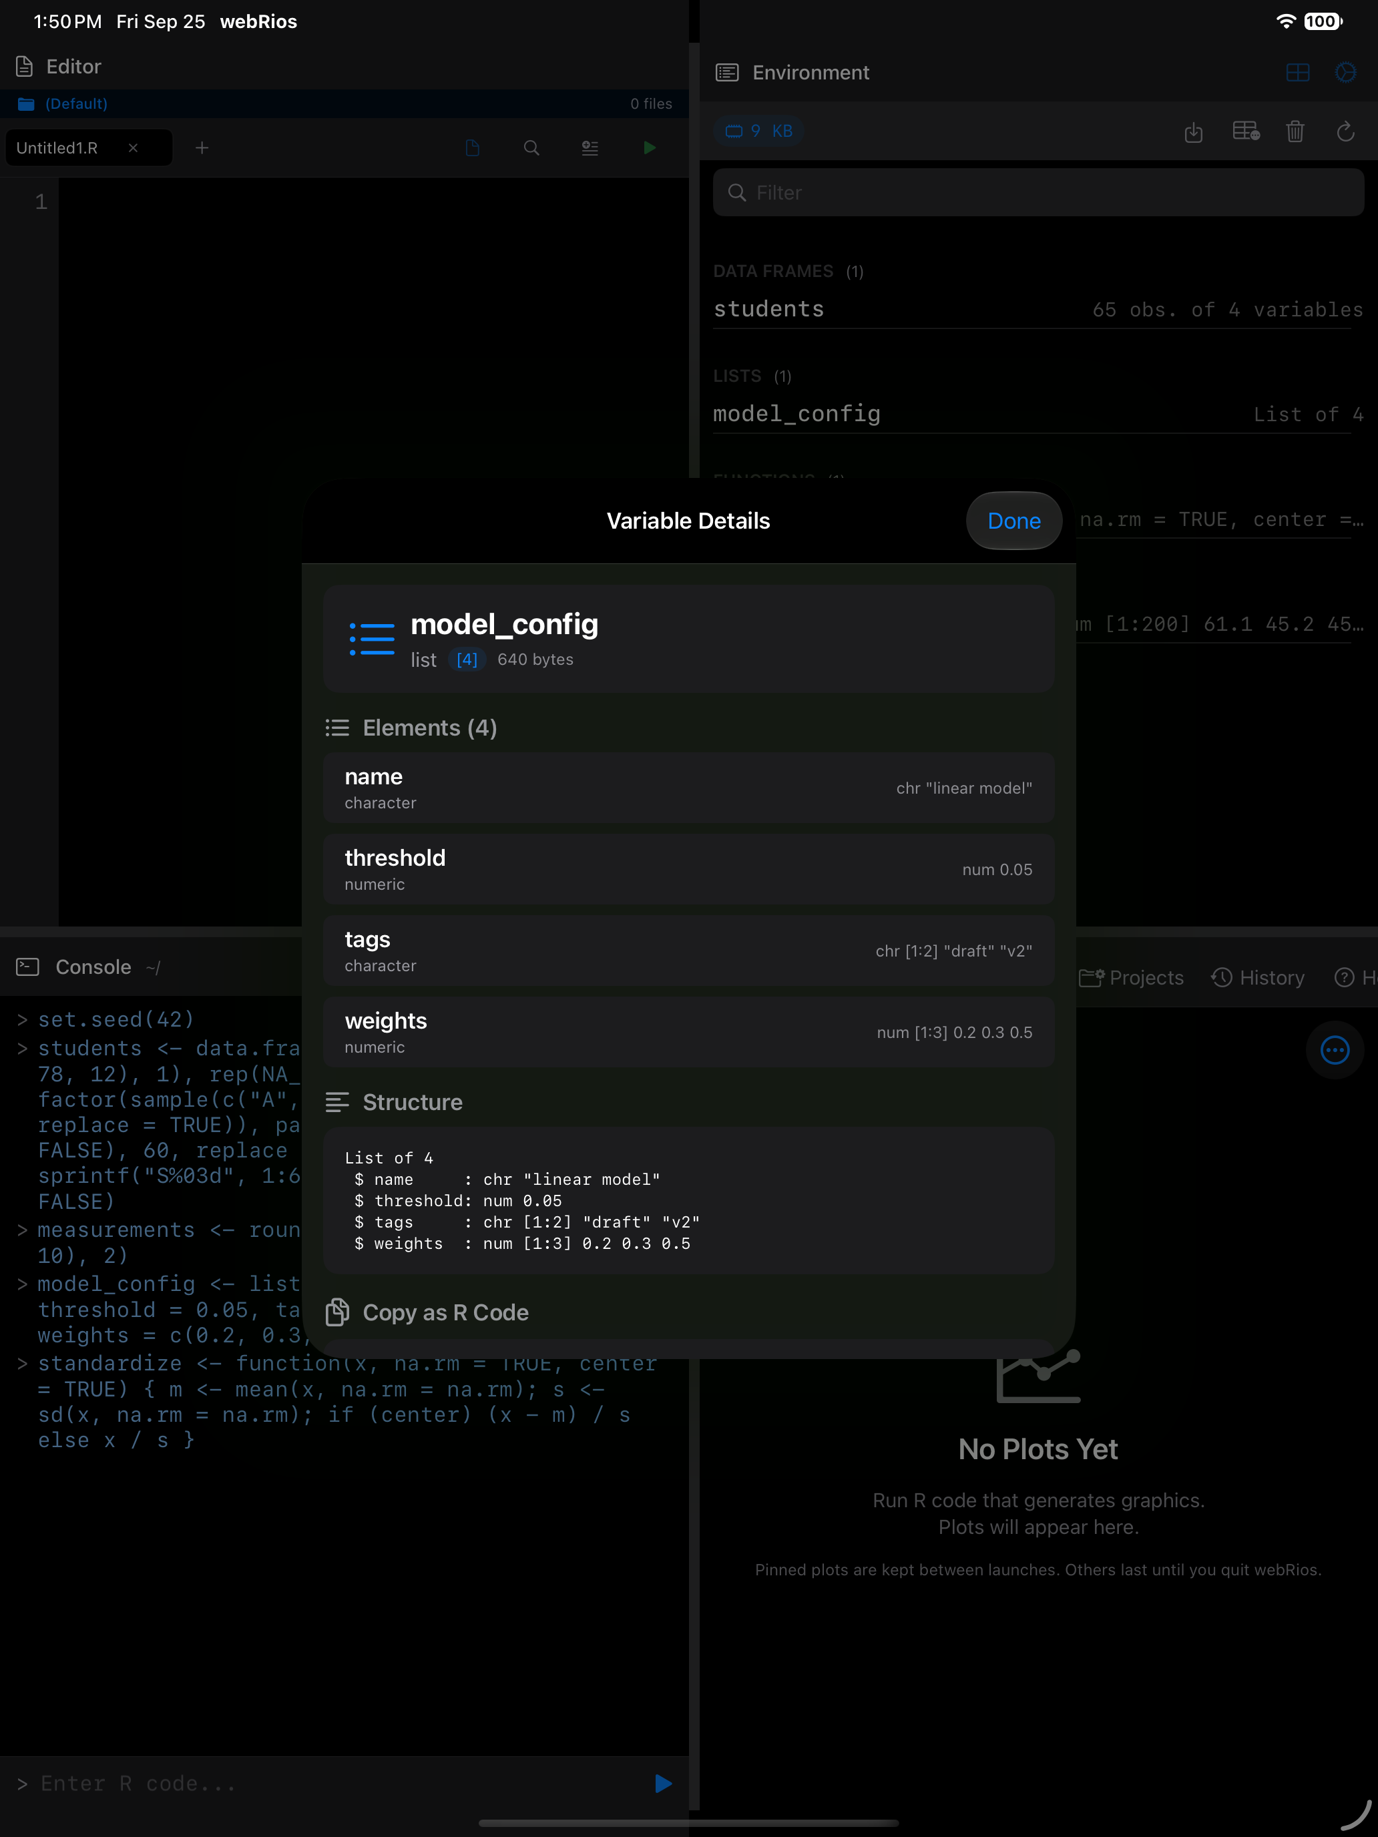The image size is (1378, 1837).
Task: Submit console code with blue play
Action: 663,1783
